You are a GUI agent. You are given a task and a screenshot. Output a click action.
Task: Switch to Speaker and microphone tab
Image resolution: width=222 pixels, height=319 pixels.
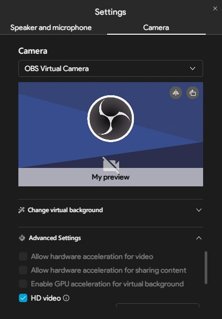click(51, 28)
